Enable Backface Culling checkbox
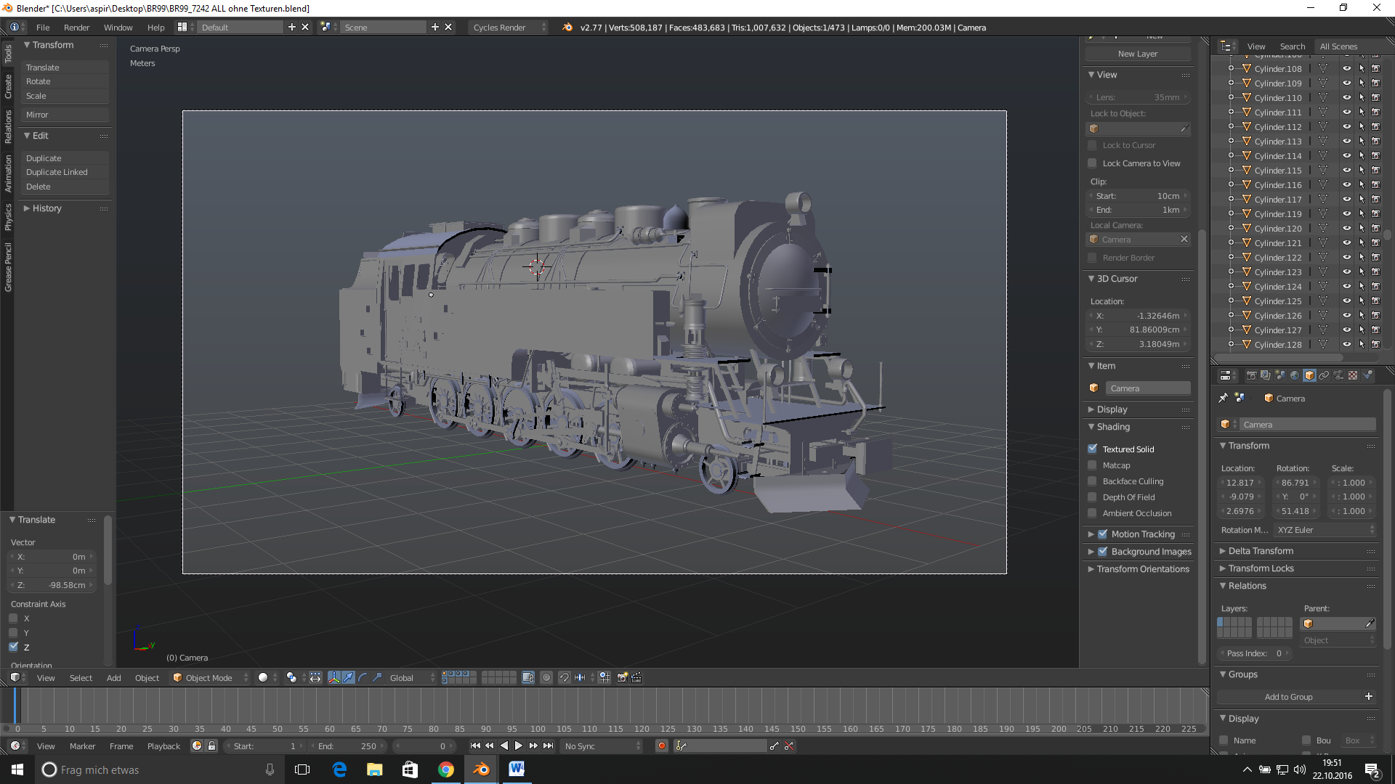Screen dimensions: 1395x784 pyautogui.click(x=1093, y=481)
